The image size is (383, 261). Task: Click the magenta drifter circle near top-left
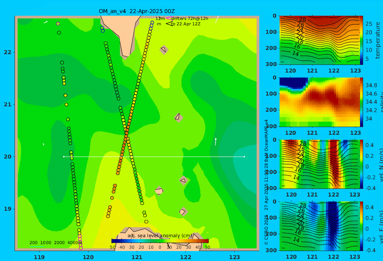click(x=58, y=24)
